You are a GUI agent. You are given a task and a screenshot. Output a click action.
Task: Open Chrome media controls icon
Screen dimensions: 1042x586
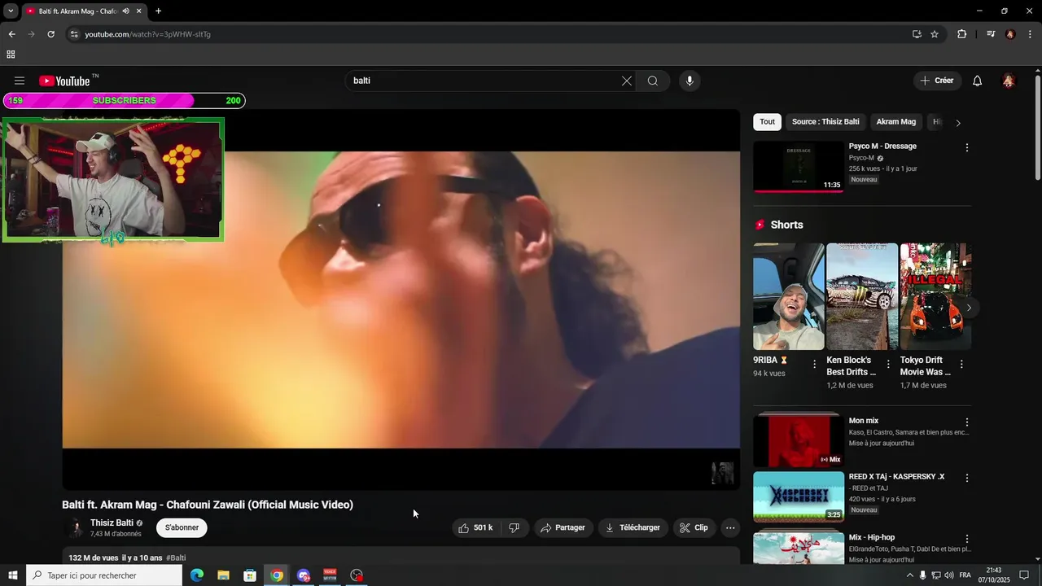(x=991, y=34)
